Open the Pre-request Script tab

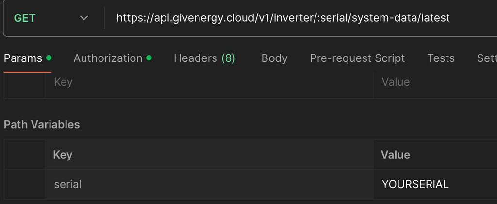coord(357,58)
